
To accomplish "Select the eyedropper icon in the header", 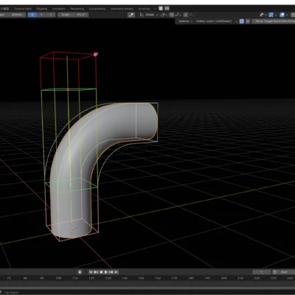I will click(131, 15).
